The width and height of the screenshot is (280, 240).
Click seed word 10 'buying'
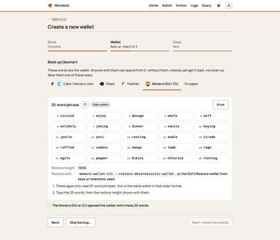click(x=211, y=126)
